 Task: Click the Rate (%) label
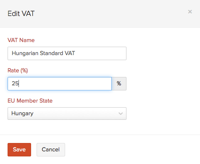pos(18,71)
